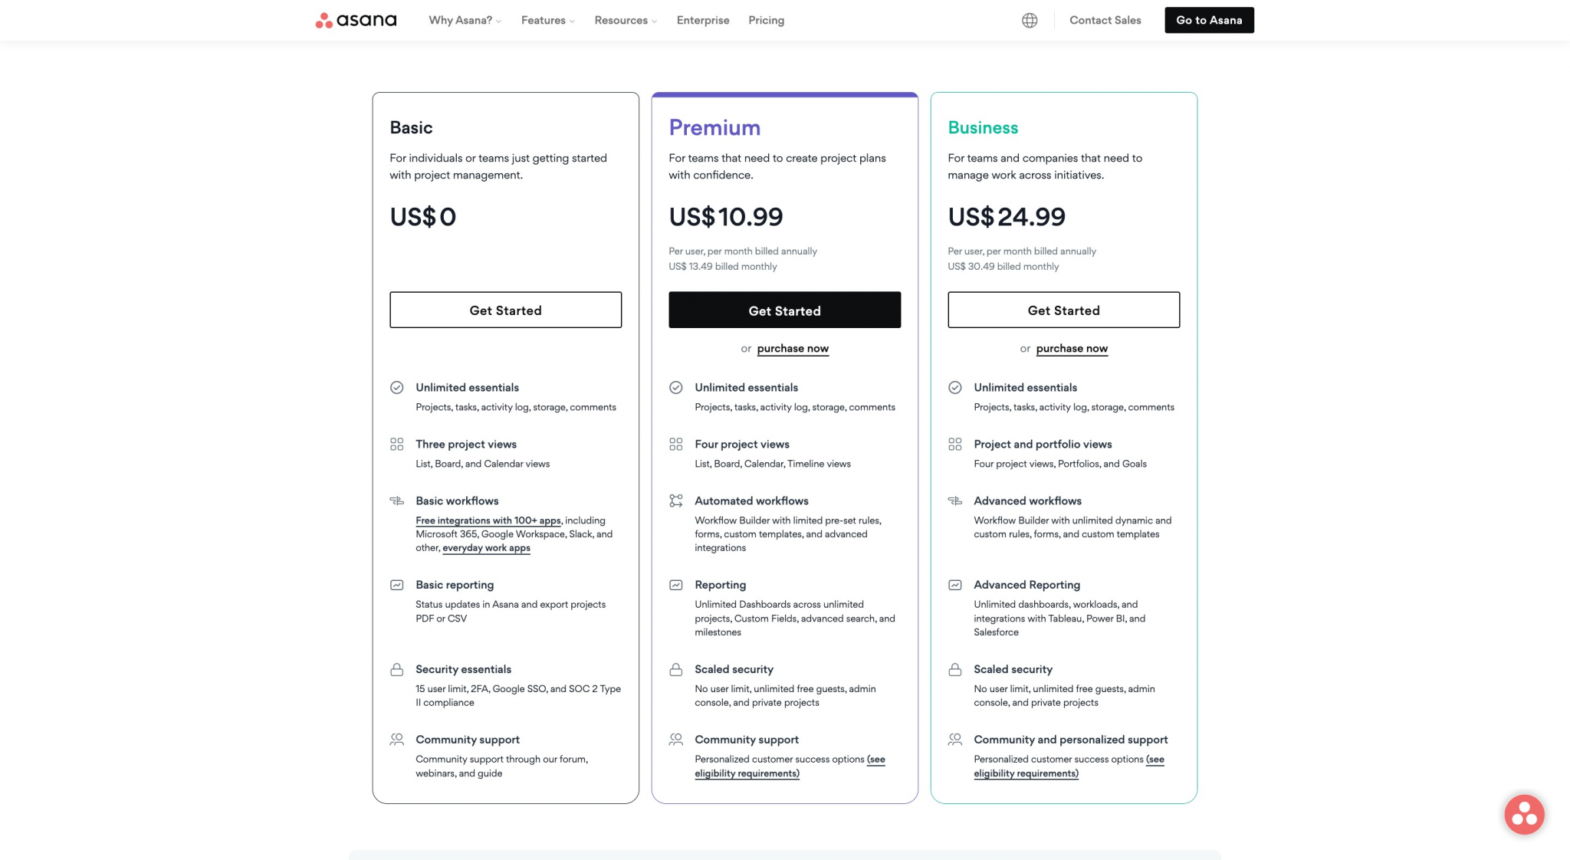This screenshot has height=860, width=1570.
Task: Click the Basic reporting chart icon
Action: [x=396, y=586]
